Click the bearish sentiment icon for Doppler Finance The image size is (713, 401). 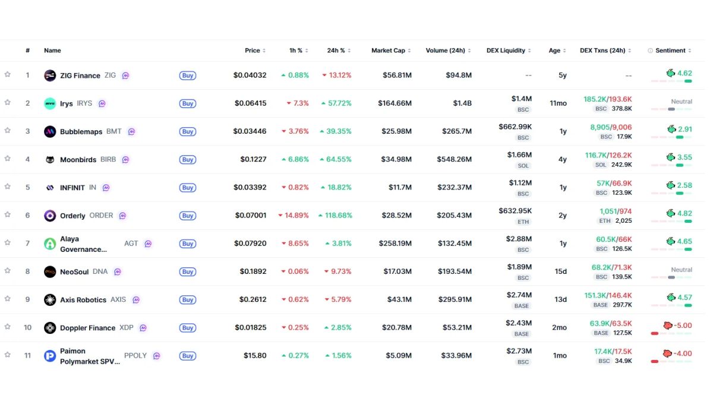tap(668, 326)
